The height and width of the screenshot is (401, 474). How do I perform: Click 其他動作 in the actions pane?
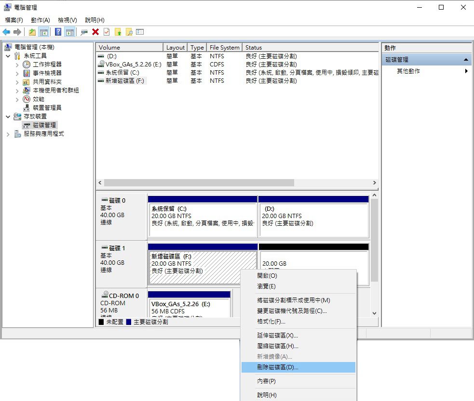click(x=408, y=71)
